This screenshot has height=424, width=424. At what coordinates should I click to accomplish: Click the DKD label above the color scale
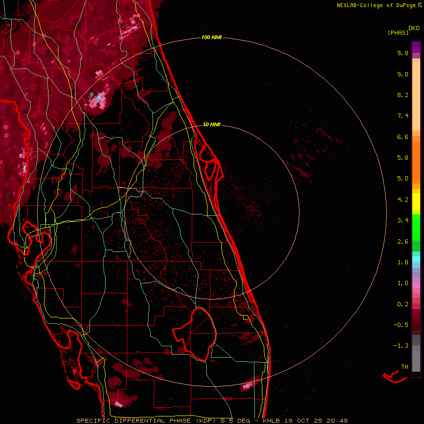(x=414, y=28)
